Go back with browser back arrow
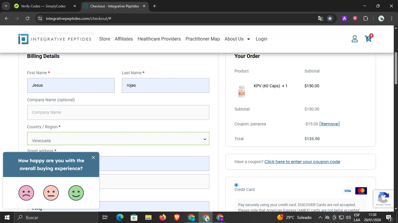Screen dimensions: 398x223 [7, 19]
